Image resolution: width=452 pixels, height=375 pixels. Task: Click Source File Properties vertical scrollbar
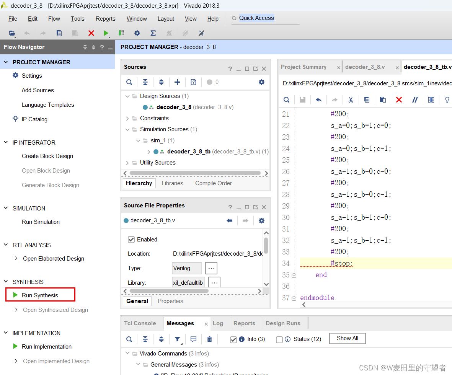[x=266, y=246]
